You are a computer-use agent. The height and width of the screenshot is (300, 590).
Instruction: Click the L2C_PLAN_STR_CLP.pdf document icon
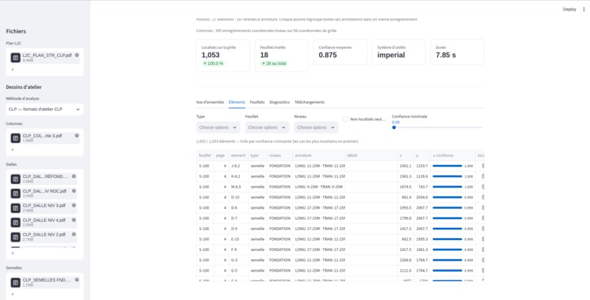15,58
